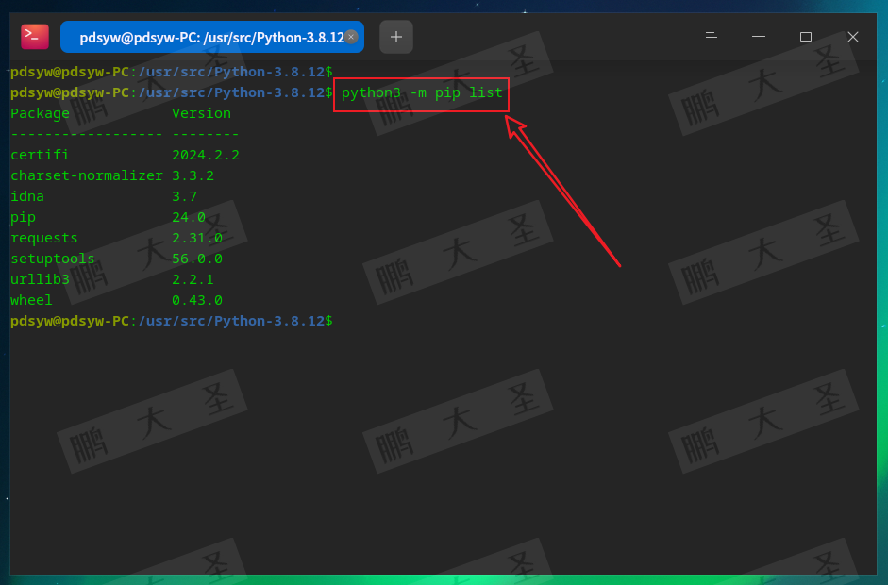The height and width of the screenshot is (585, 888).
Task: Maximize the terminal window
Action: click(805, 37)
